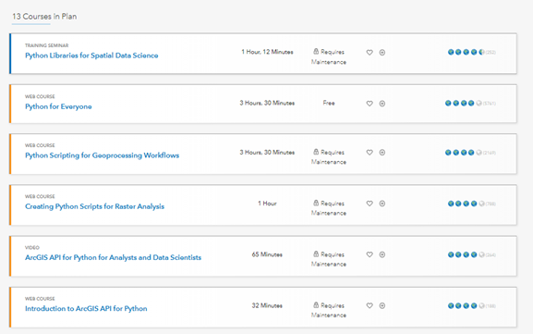The width and height of the screenshot is (533, 334).
Task: Click the 'Free' cost label
Action: pos(329,104)
